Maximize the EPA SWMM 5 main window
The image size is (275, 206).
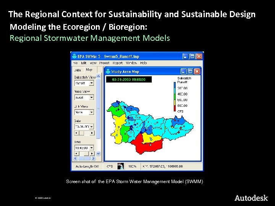[x=192, y=56]
